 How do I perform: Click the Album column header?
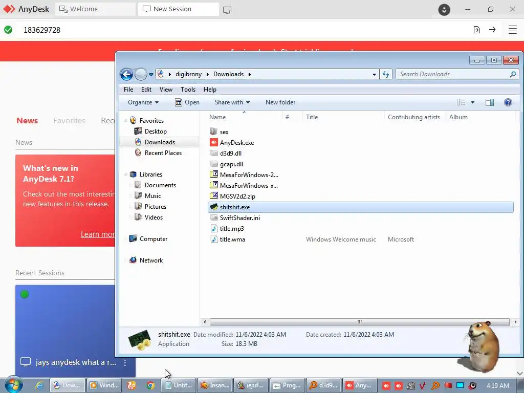point(458,117)
